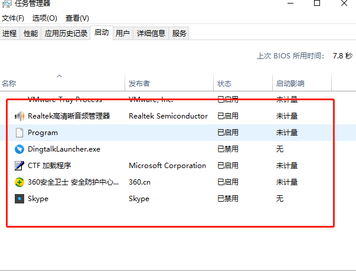The width and height of the screenshot is (356, 276).
Task: Click 无 impact in the DingtalkLauncher row
Action: pyautogui.click(x=280, y=149)
